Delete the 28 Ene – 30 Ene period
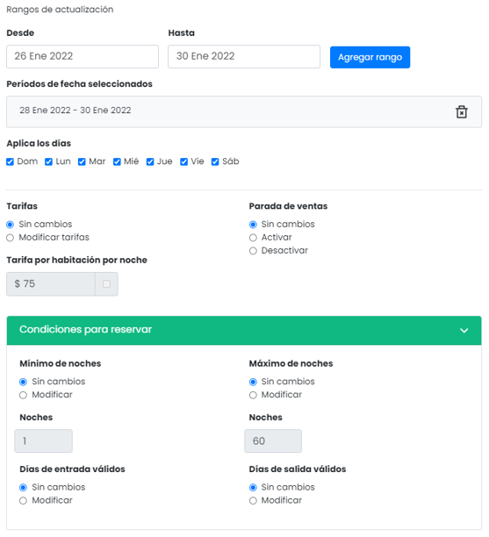Screen dimensions: 489x537 [461, 111]
